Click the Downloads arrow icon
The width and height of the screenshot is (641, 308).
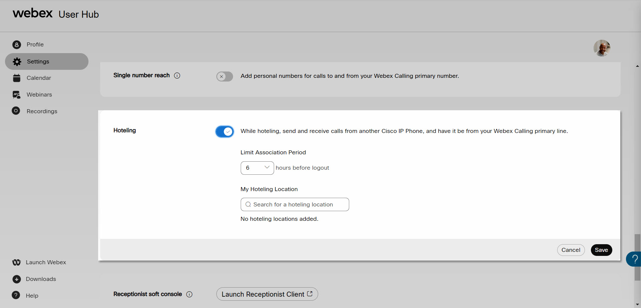(17, 279)
